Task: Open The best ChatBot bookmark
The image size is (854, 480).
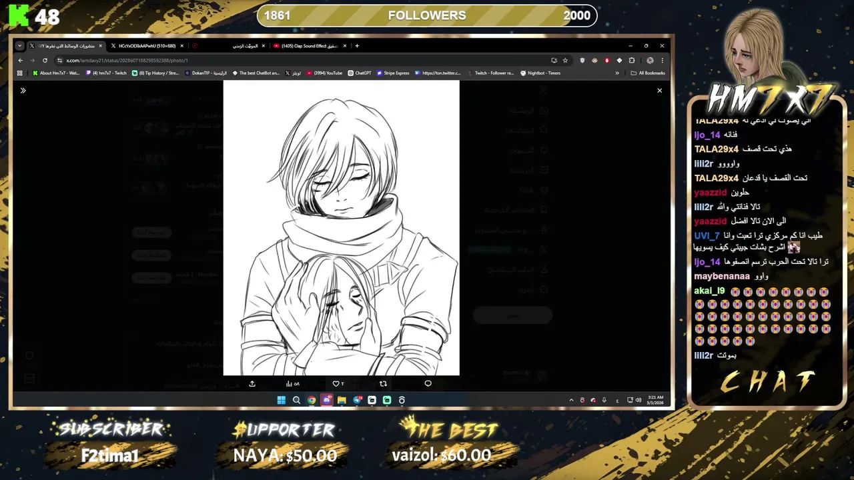Action: (x=256, y=73)
